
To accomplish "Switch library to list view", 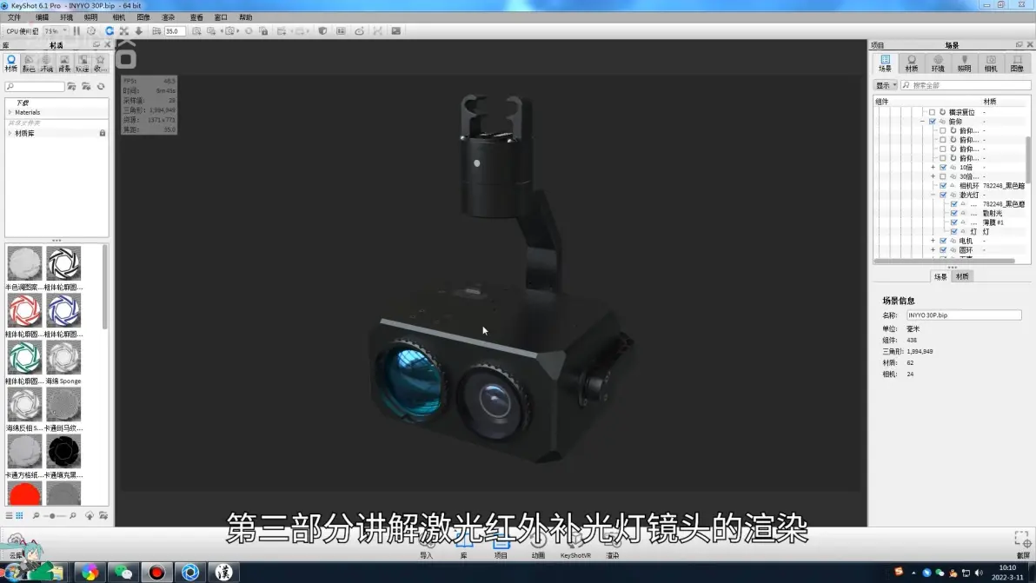I will (10, 515).
